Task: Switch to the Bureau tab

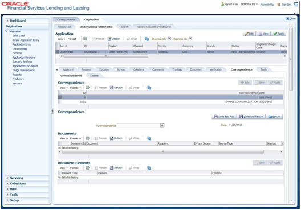Action: tap(121, 69)
